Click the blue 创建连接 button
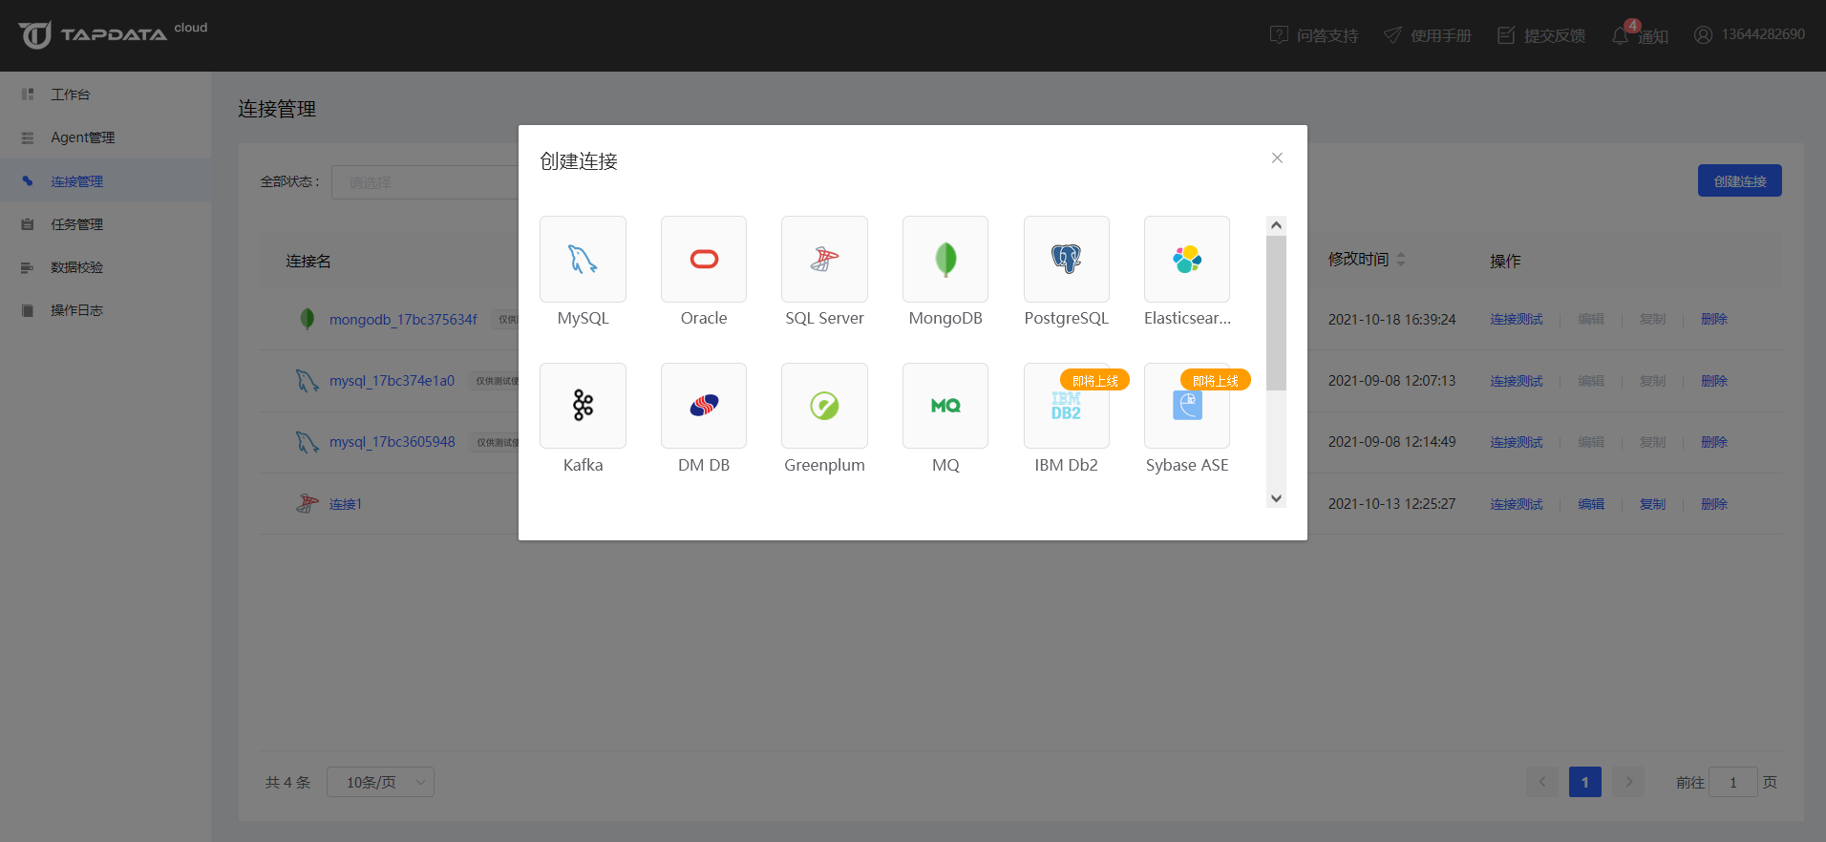1826x842 pixels. [1739, 180]
